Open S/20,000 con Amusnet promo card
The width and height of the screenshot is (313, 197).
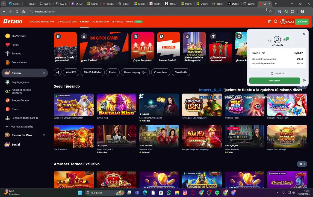click(x=220, y=48)
